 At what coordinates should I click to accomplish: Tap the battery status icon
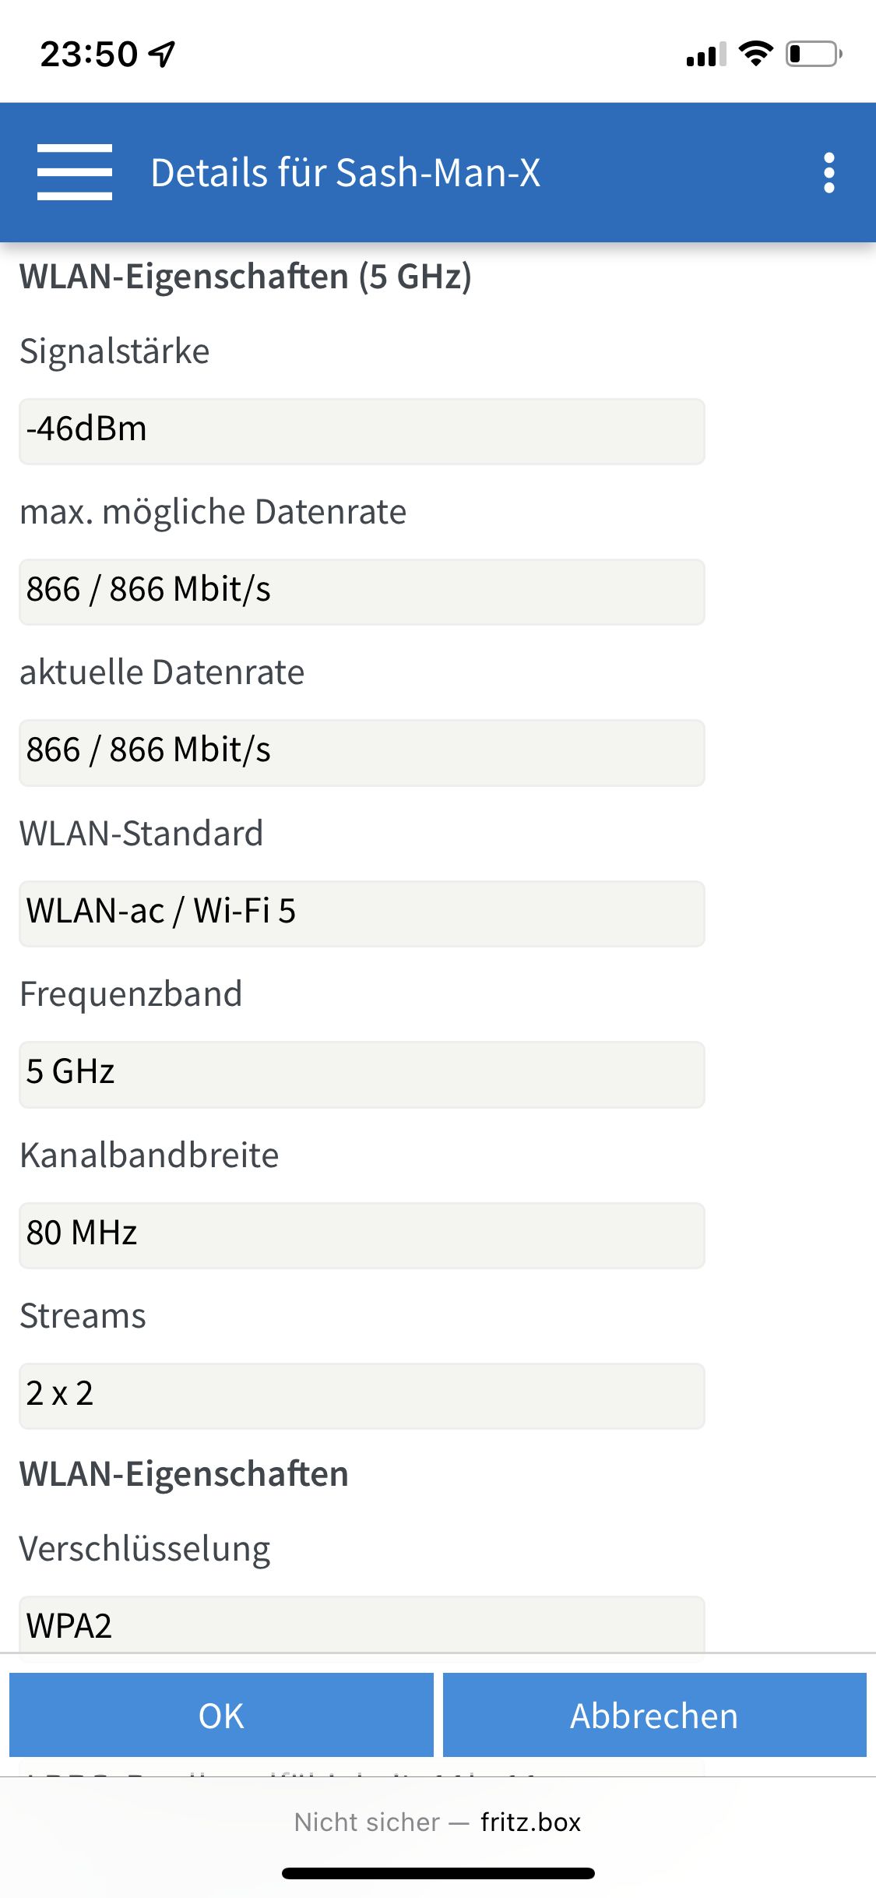pyautogui.click(x=810, y=55)
